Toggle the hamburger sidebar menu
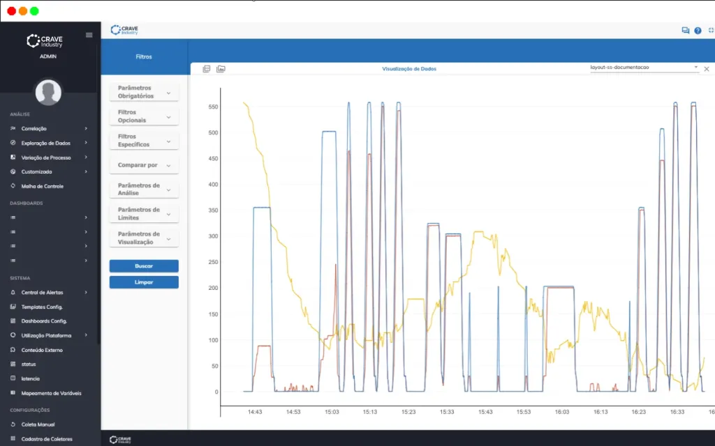 (x=89, y=35)
